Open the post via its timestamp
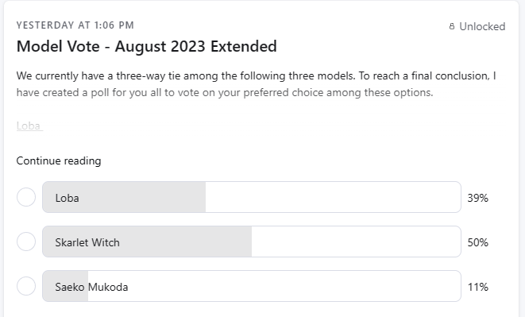 pos(75,25)
